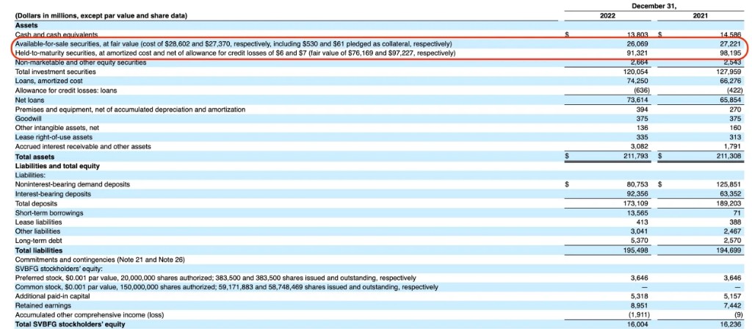Select the 2022 column header
752x329 pixels.
pos(610,15)
